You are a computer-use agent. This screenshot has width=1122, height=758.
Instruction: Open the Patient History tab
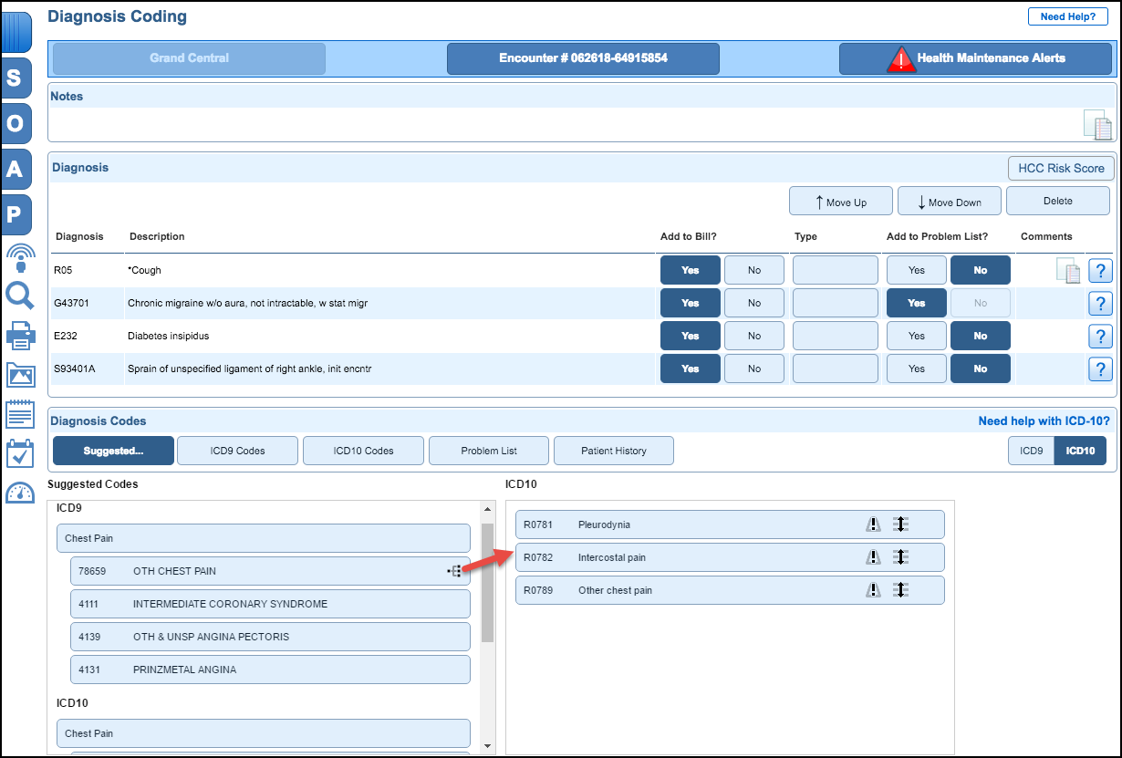[613, 451]
